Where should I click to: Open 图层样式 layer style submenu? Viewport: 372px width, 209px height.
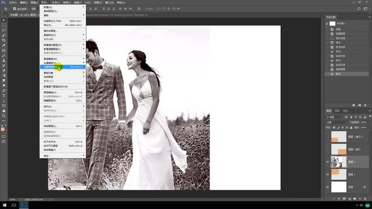63,35
